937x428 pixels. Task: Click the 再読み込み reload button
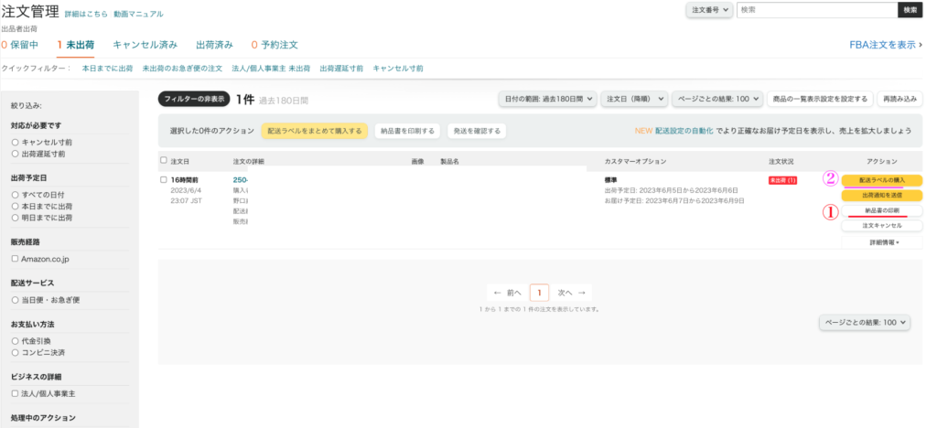coord(899,99)
